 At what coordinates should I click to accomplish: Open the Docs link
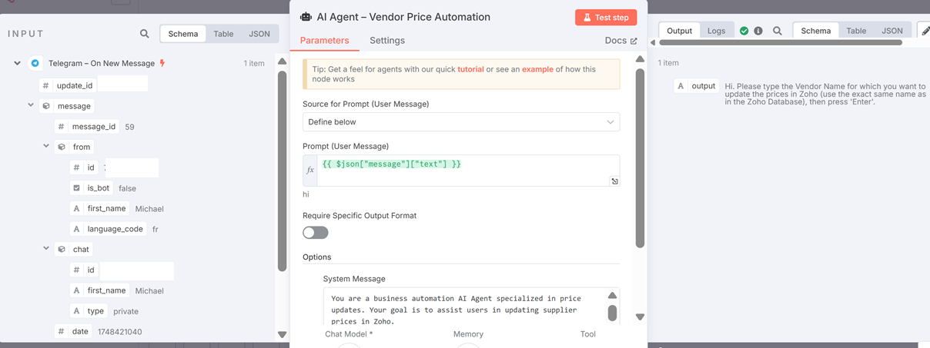tap(621, 41)
